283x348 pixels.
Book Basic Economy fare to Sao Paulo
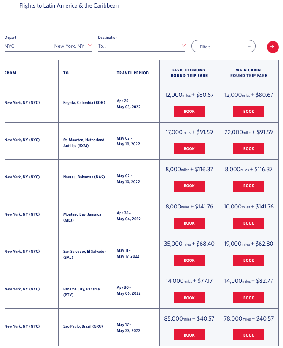pos(189,335)
